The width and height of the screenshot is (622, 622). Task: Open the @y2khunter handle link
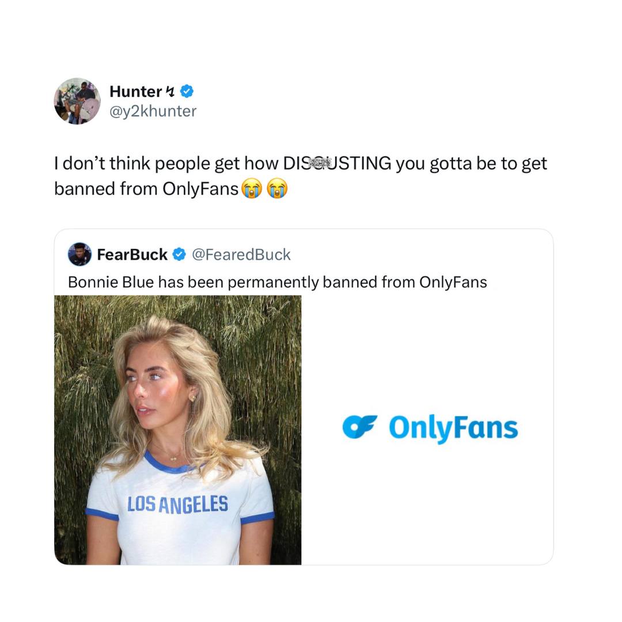point(153,111)
